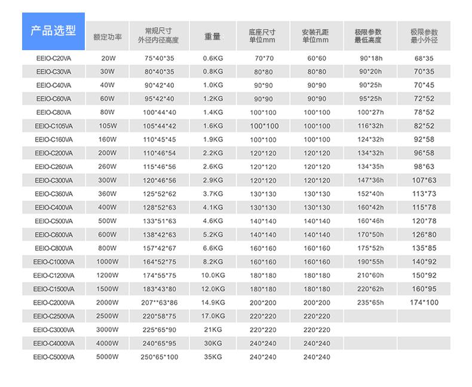This screenshot has height=387, width=472.
Task: Click the 105W rated power cell
Action: (108, 126)
